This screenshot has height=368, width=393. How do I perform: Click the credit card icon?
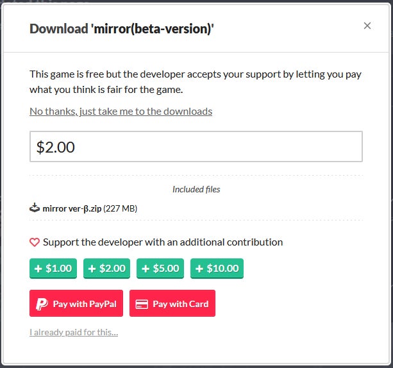[142, 304]
